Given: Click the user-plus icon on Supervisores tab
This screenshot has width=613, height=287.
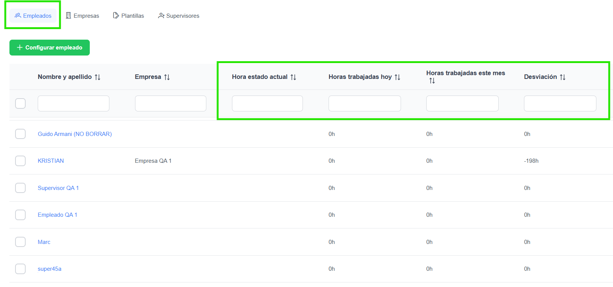Looking at the screenshot, I should pos(161,15).
